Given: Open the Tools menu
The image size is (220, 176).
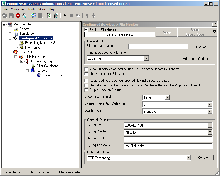Looking at the screenshot, I should pos(31,9).
